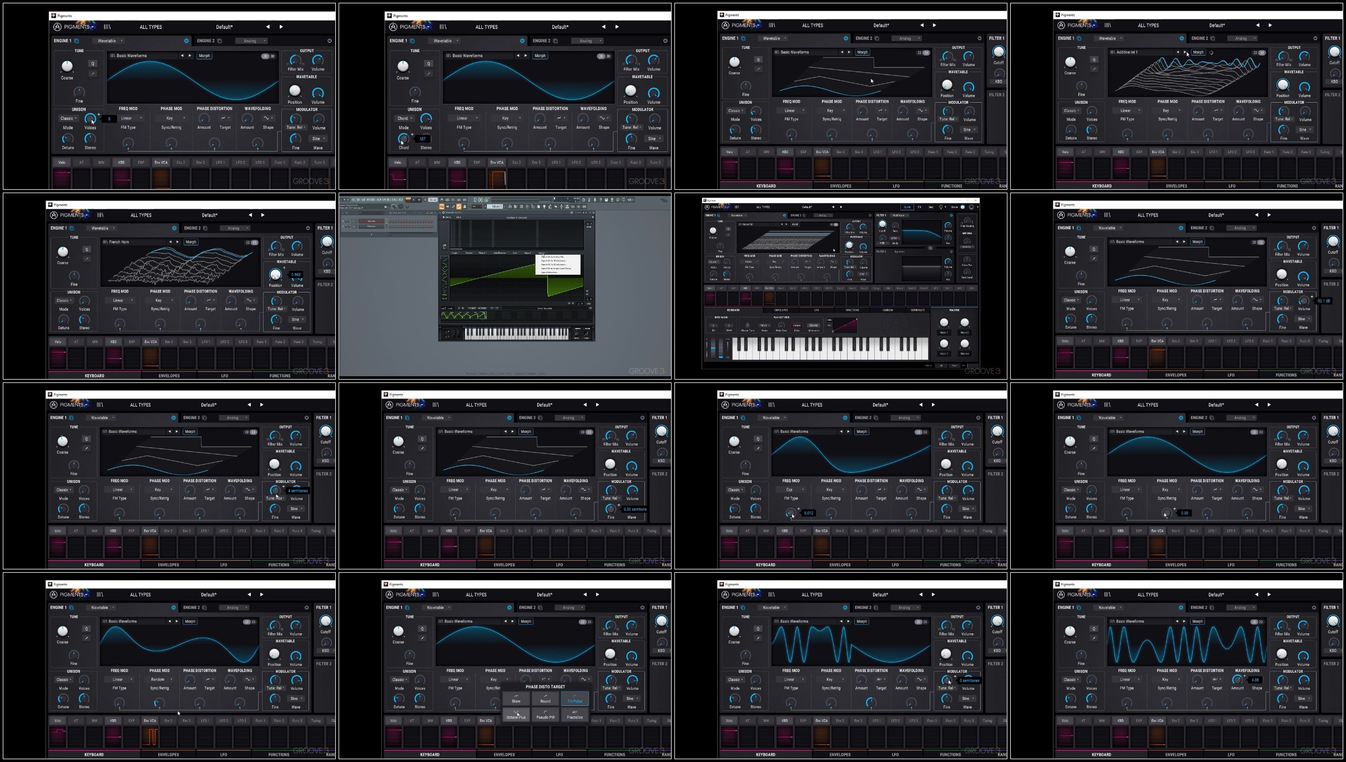This screenshot has width=1346, height=762.
Task: Click the Filter Routing knob in the Macros-panel frame
Action: 967,220
